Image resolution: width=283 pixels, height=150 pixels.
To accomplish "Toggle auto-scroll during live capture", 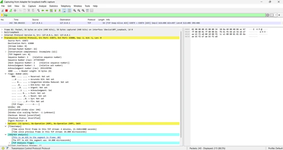I will 64,10.
